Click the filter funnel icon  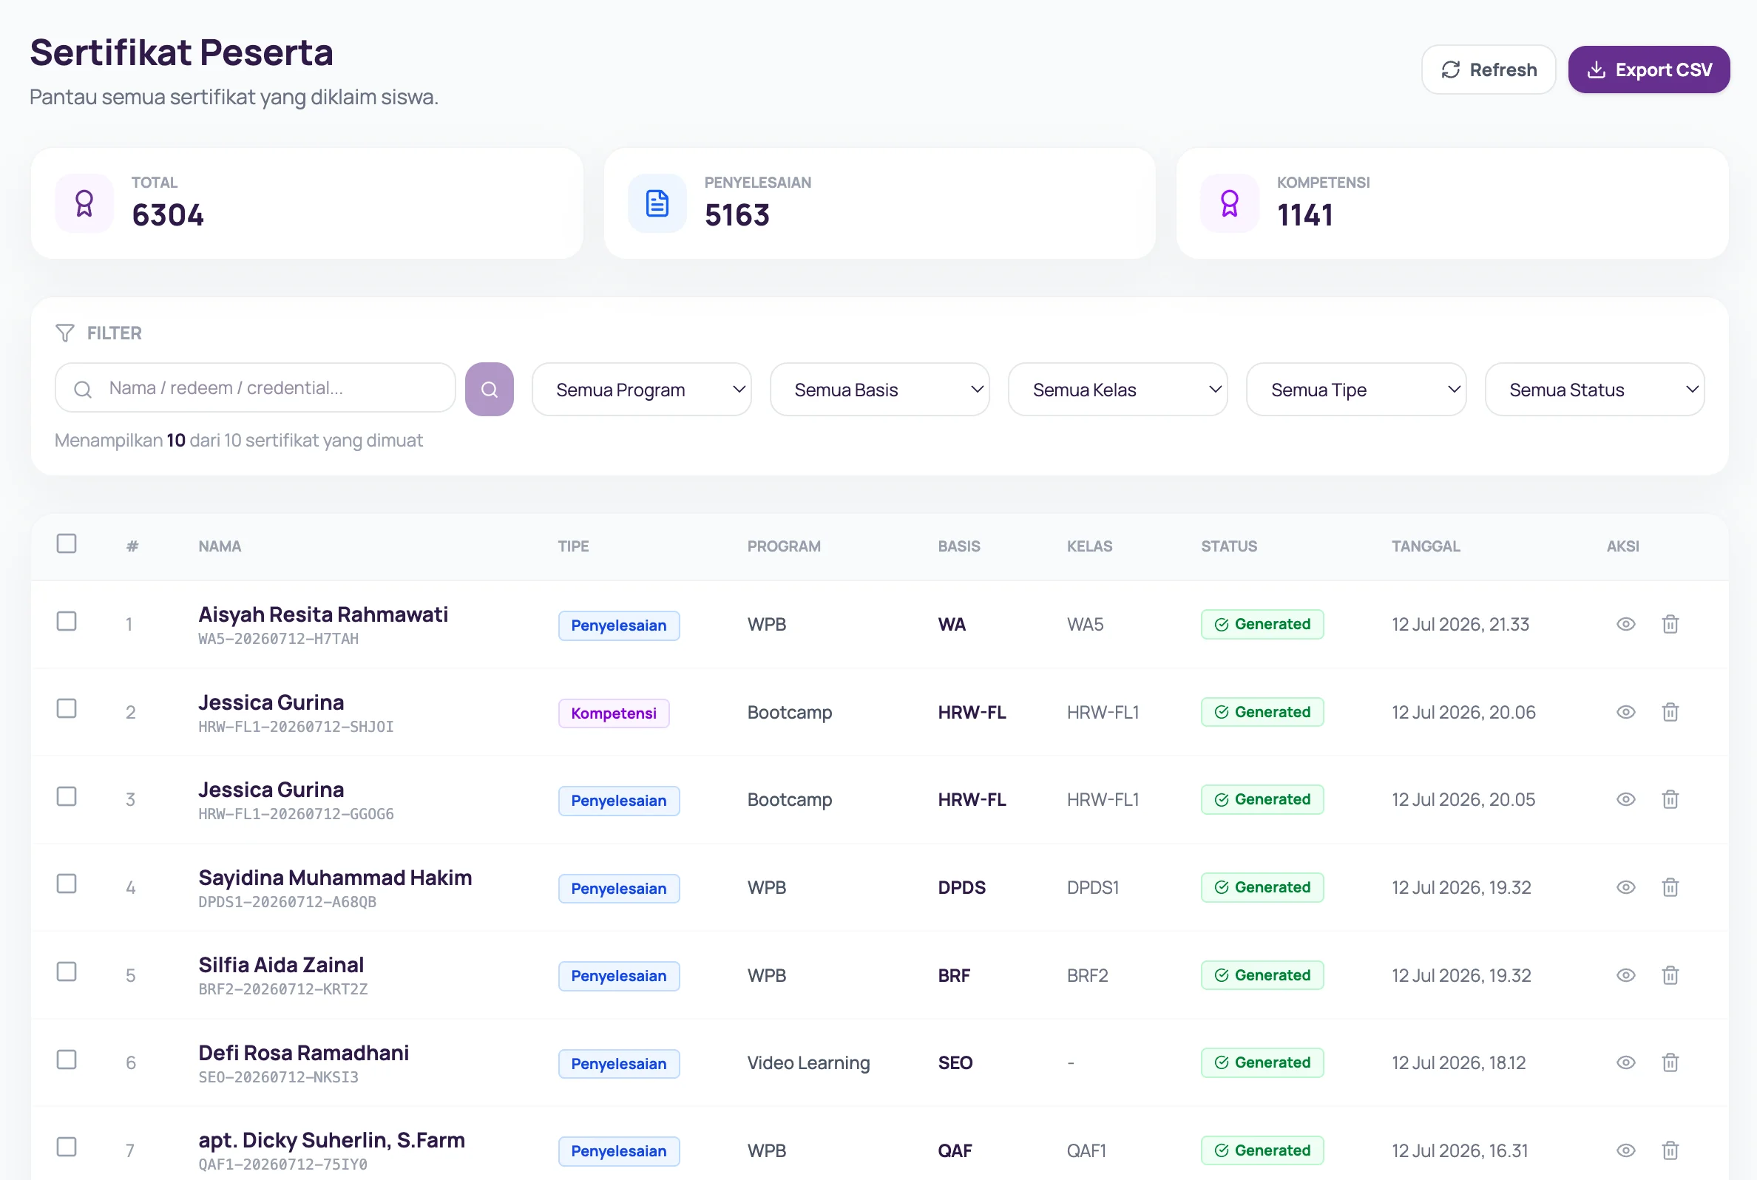click(x=65, y=333)
